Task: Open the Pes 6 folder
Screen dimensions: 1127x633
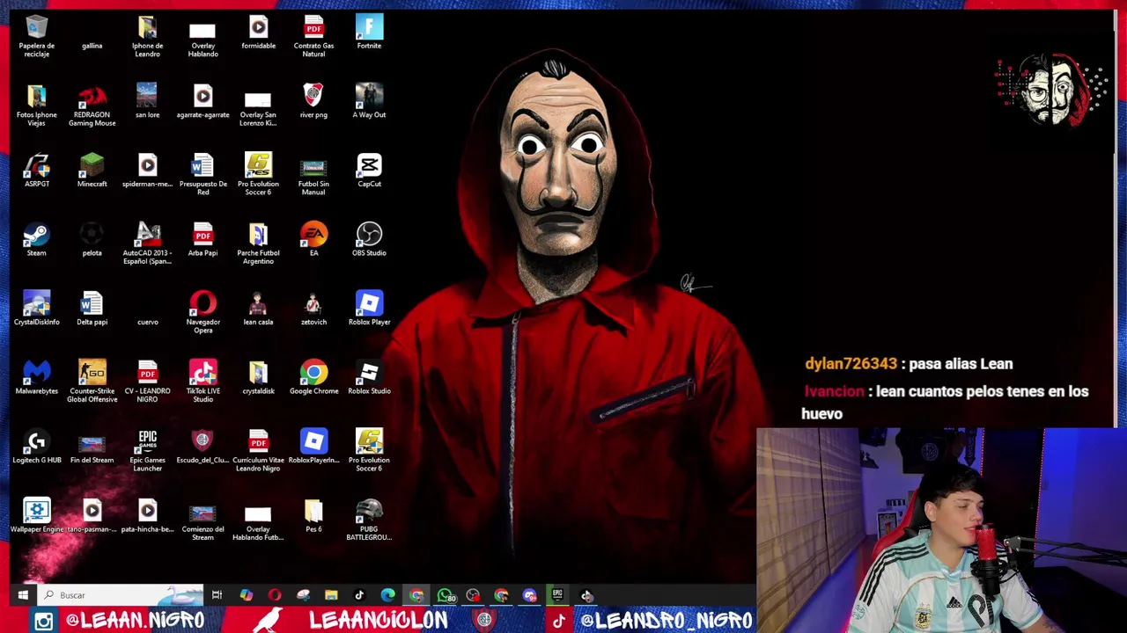Action: tap(313, 513)
